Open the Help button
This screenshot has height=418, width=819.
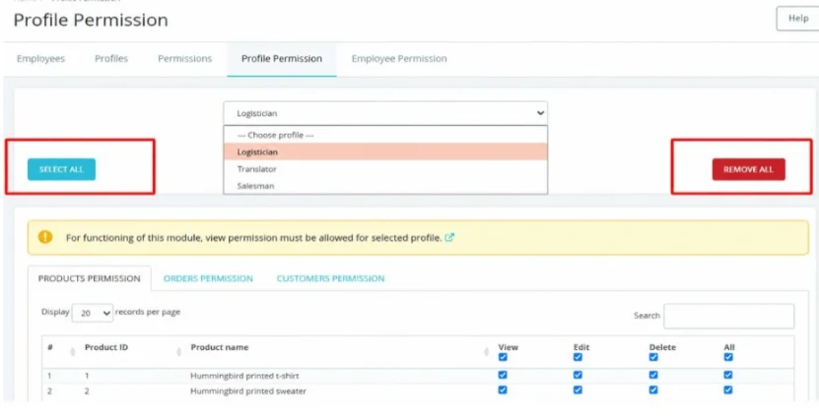tap(797, 19)
